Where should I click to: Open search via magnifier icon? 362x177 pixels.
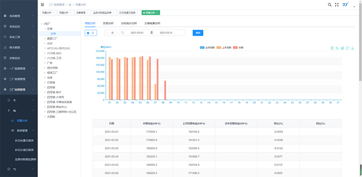tap(329, 5)
